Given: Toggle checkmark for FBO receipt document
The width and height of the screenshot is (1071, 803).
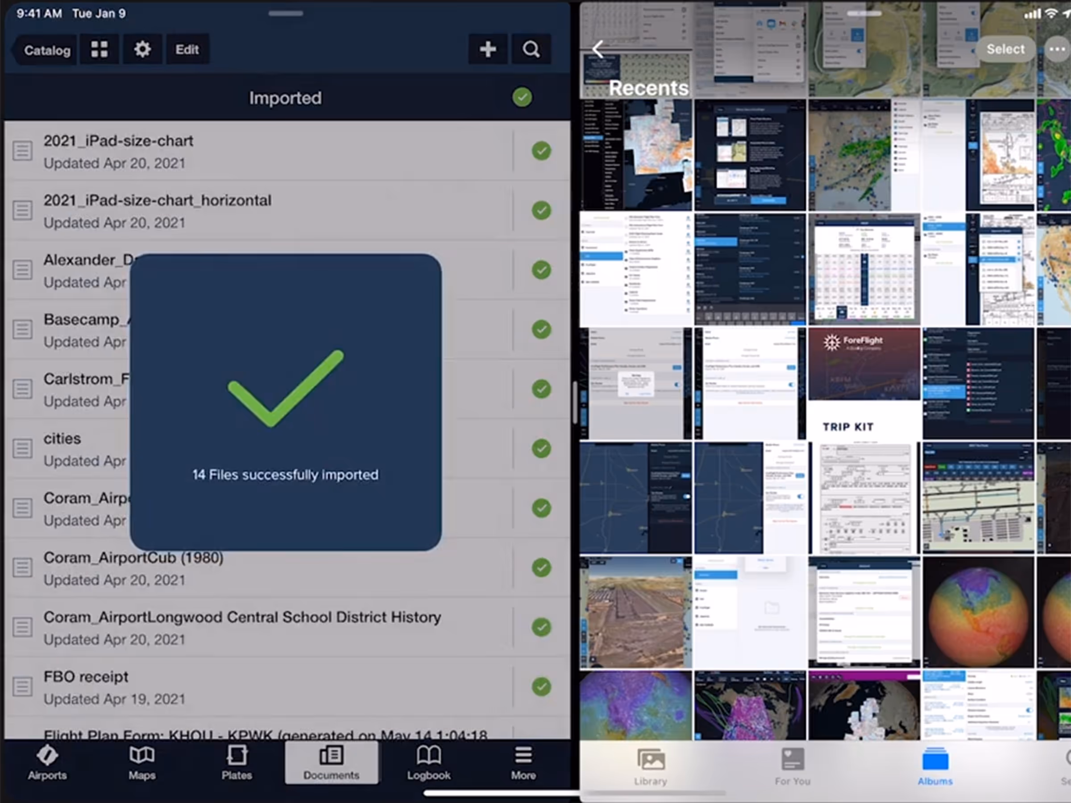Looking at the screenshot, I should 541,687.
